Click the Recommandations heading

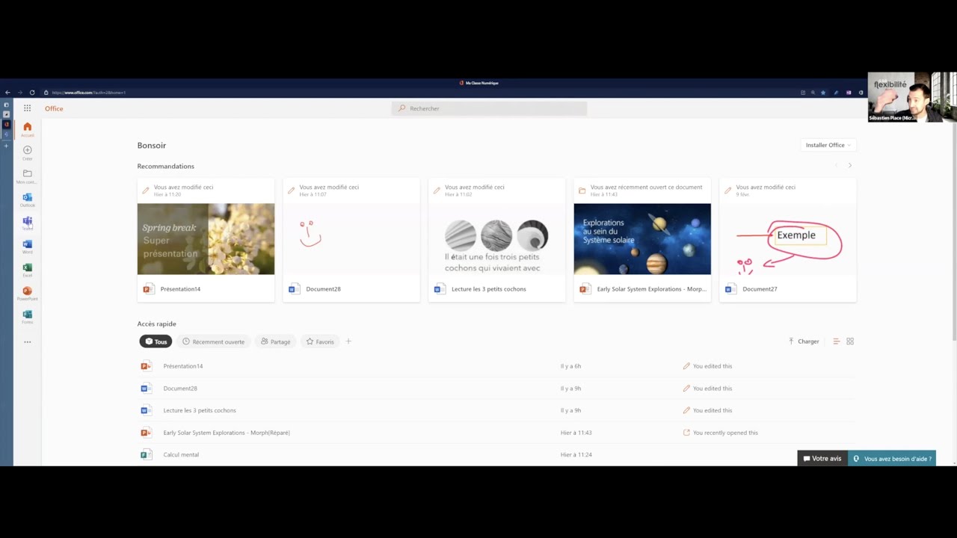tap(166, 166)
